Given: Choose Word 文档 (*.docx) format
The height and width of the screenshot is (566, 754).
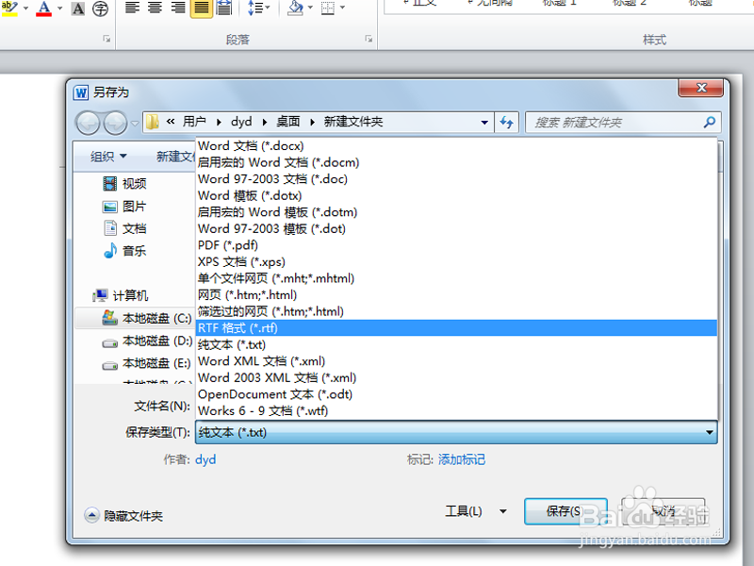Looking at the screenshot, I should click(456, 146).
